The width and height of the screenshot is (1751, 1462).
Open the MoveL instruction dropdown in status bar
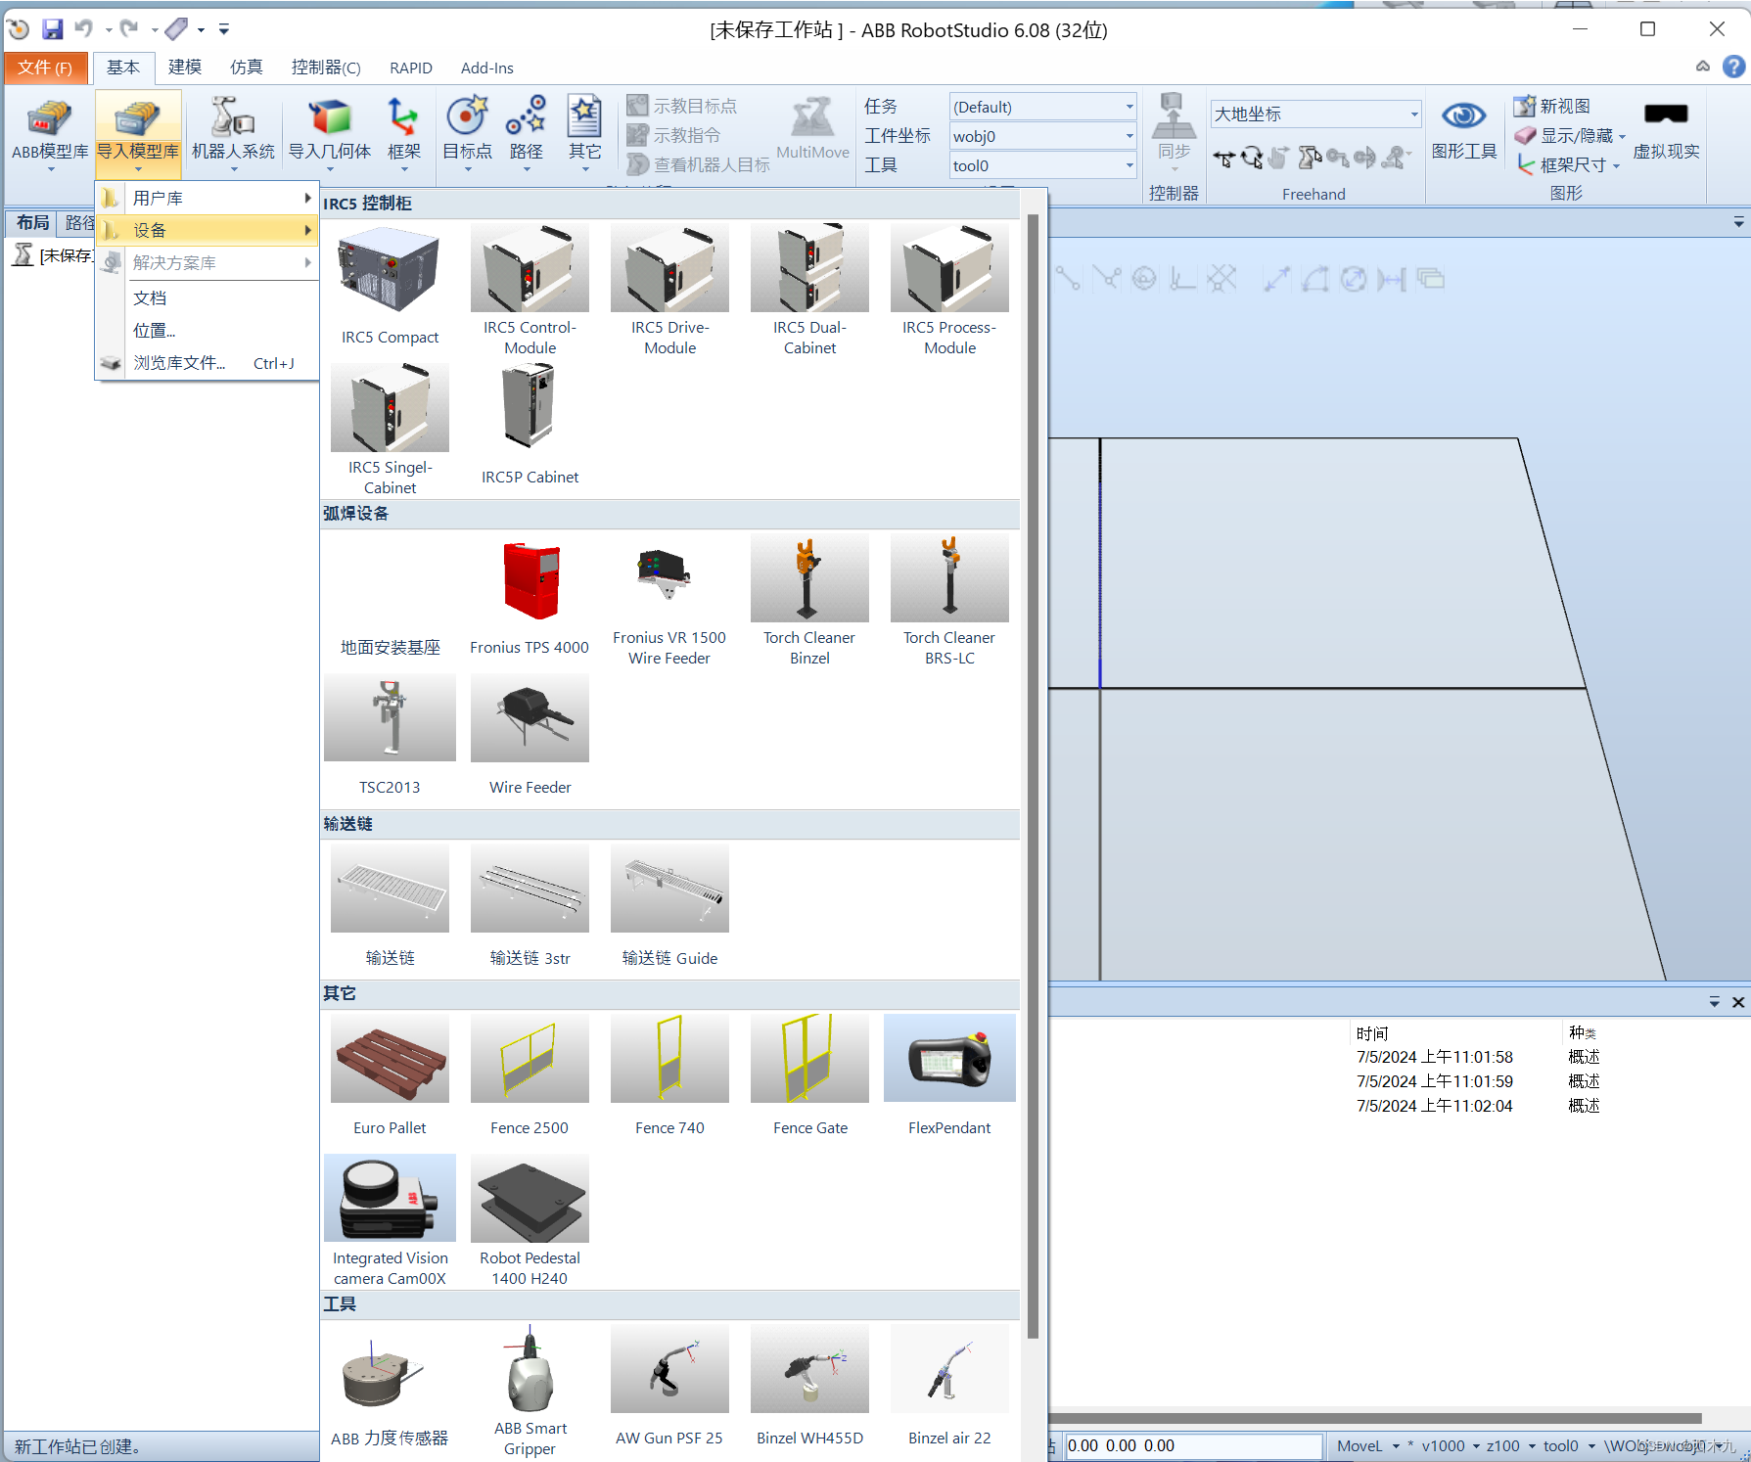pos(1396,1446)
